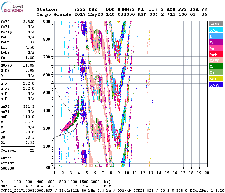Viewport: 225px width, 193px height.
Task: Click the C-level row in parameter list
Action: pos(17,150)
